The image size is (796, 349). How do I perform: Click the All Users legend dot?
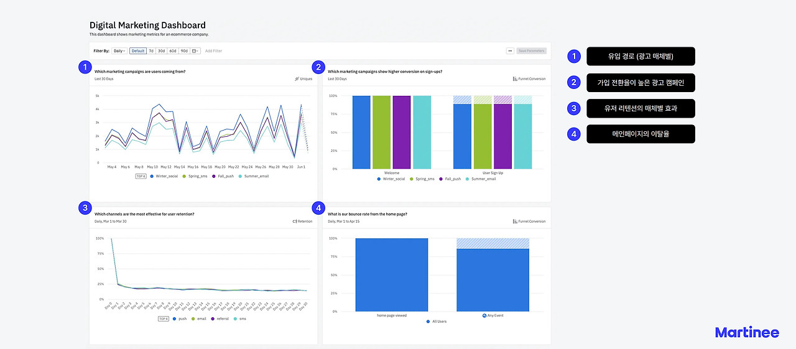[427, 322]
